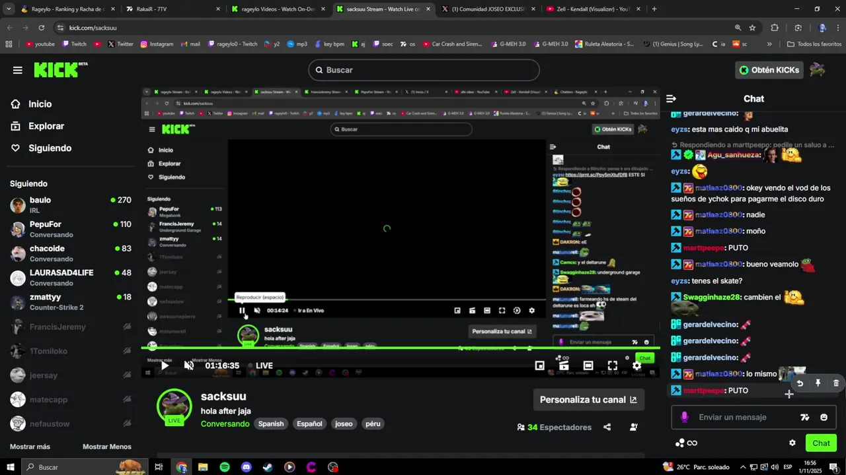This screenshot has height=475, width=846.
Task: Click the Buscar search field on Kick
Action: (x=424, y=70)
